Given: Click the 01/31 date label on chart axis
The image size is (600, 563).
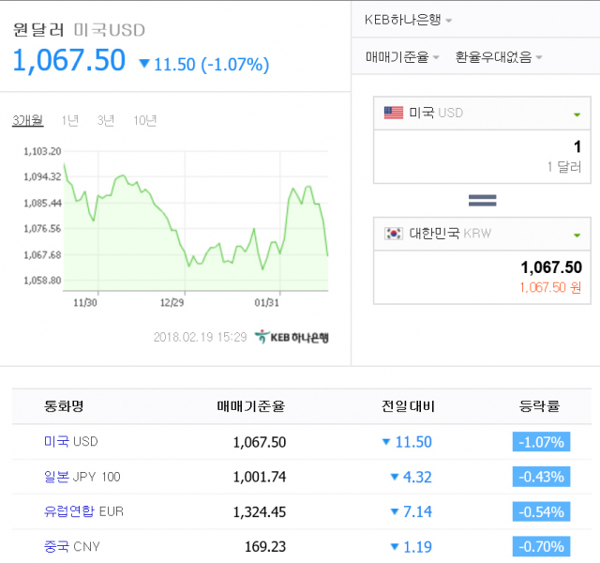Looking at the screenshot, I should click(x=266, y=303).
